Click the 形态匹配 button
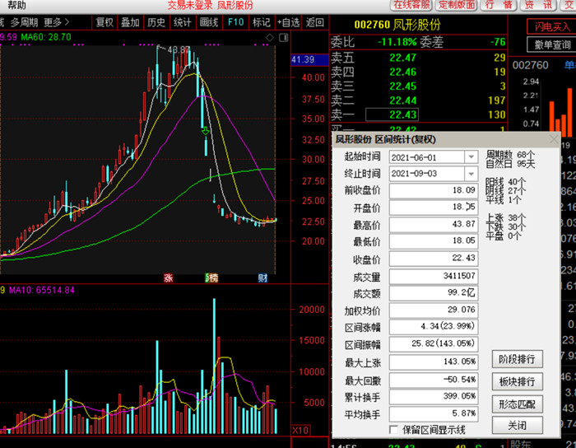Viewport: 576px width, 448px height. (518, 404)
